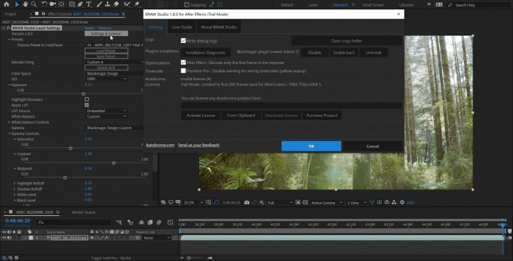Toggle Apply LUT checkbox
Screen dimensions: 513x261
(87, 105)
